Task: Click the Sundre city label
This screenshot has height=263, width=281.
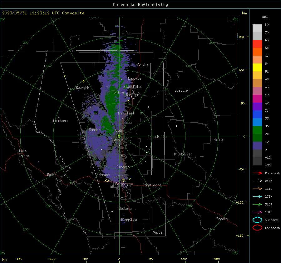Action: tap(95, 129)
